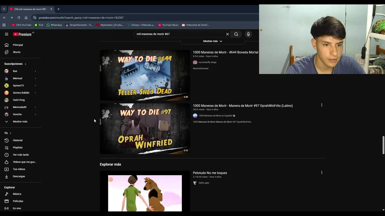Open site information icon in address bar

pos(35,18)
